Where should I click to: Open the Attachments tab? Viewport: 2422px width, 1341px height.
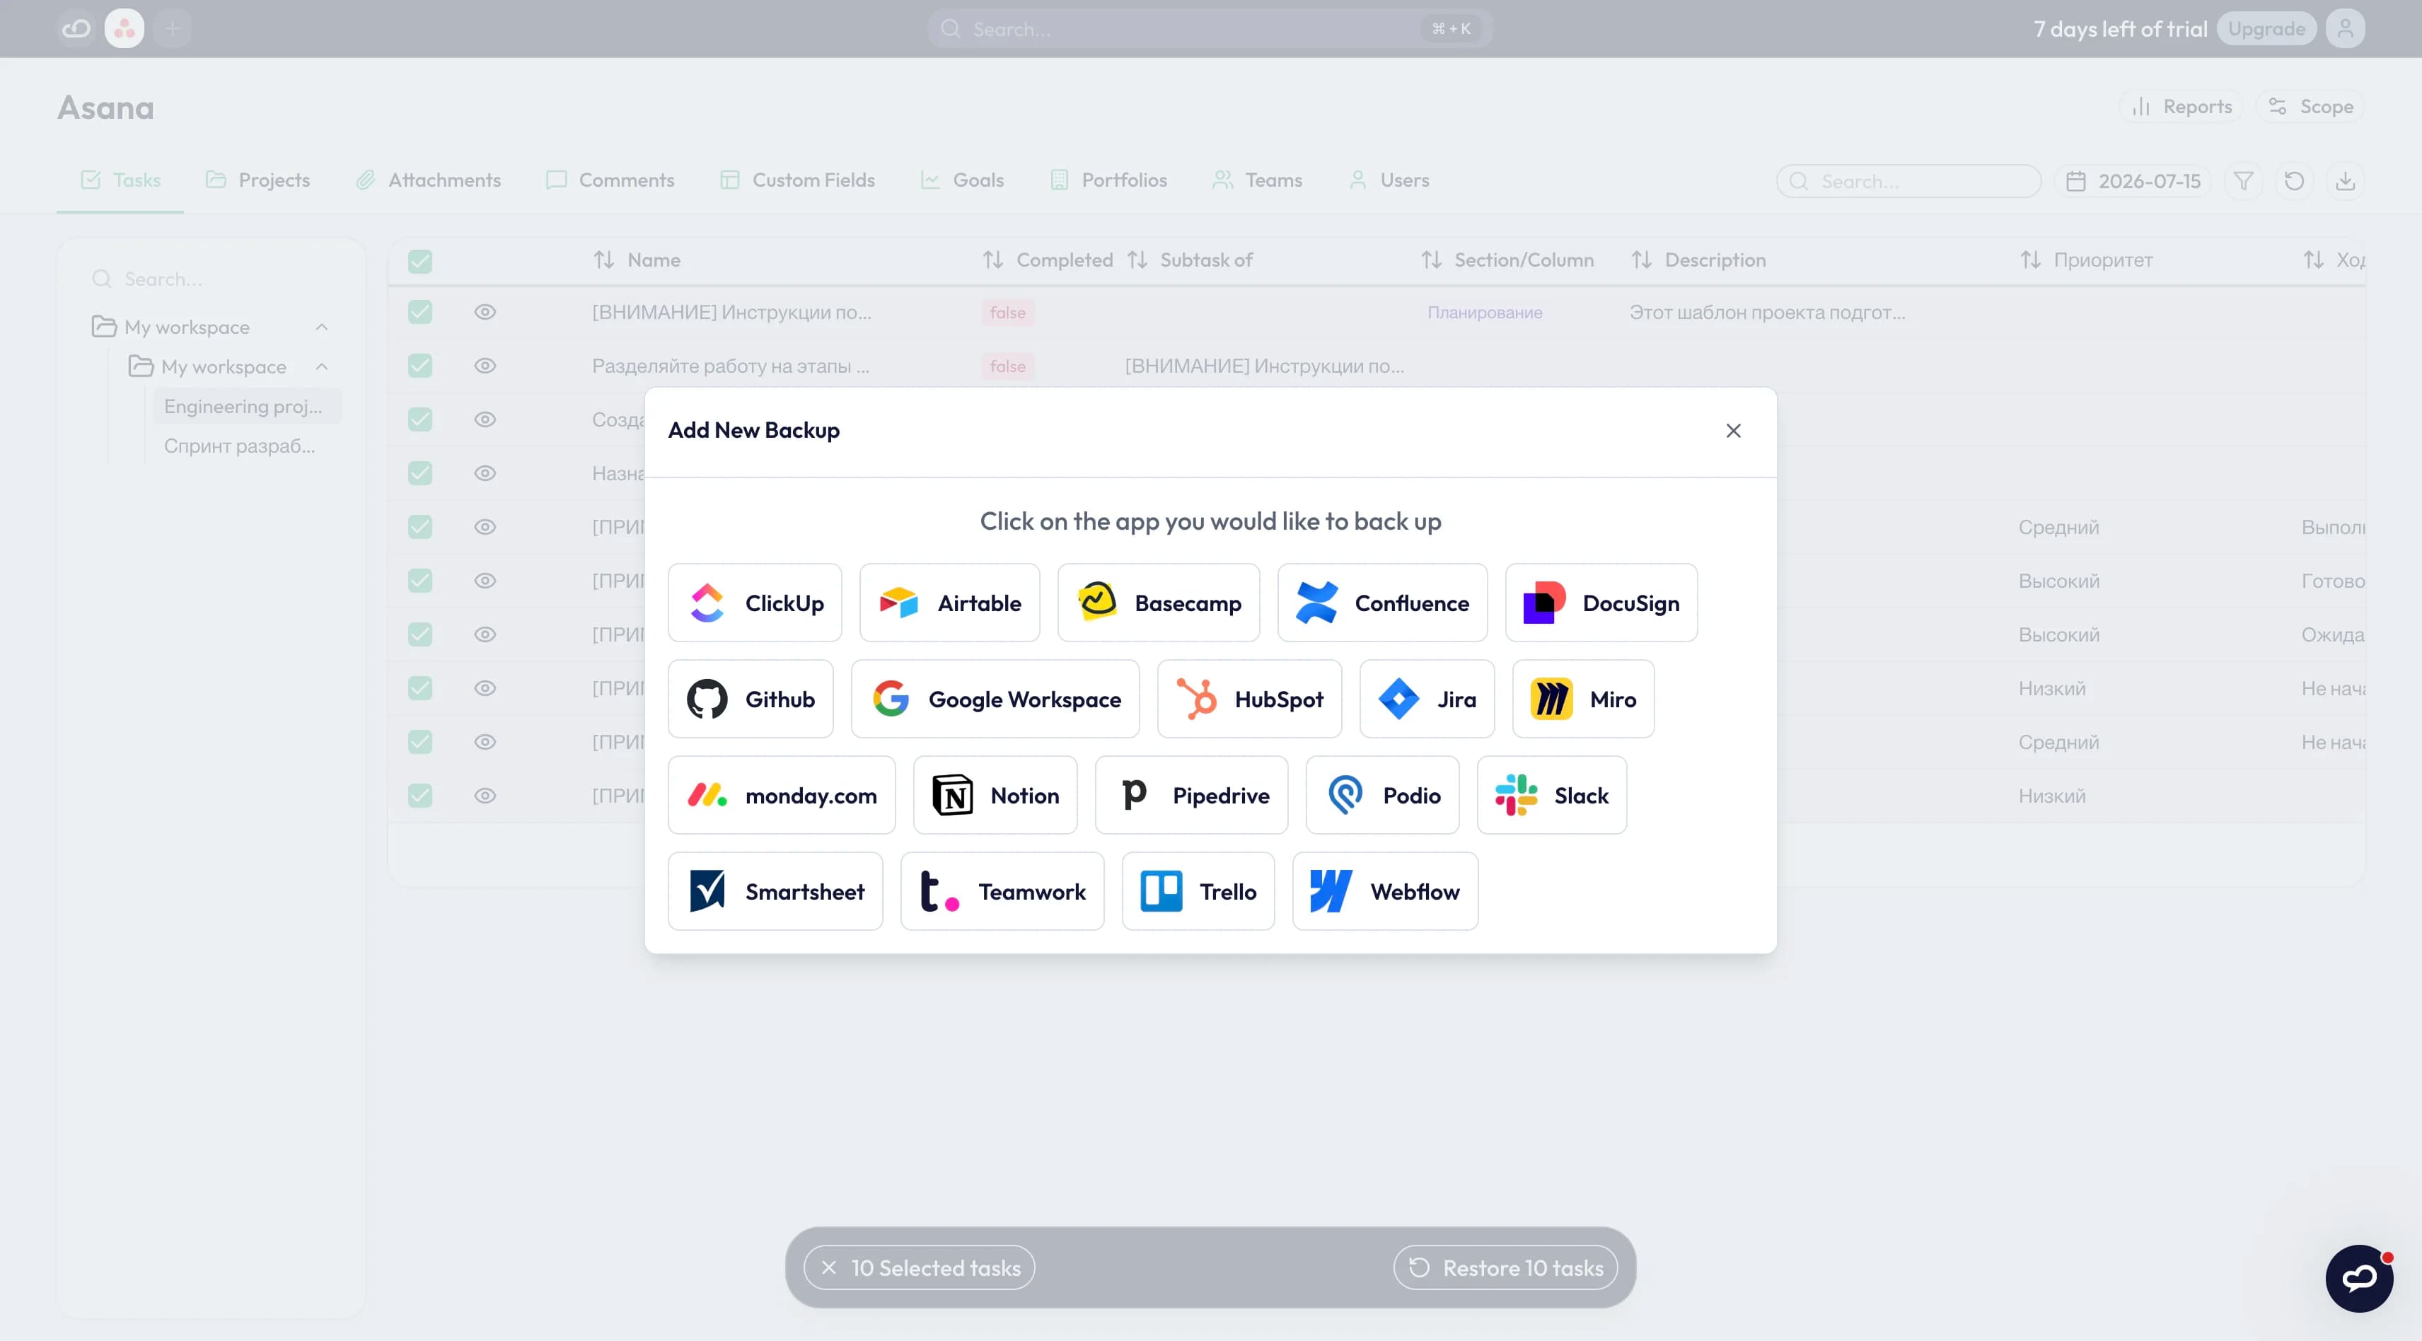[428, 180]
